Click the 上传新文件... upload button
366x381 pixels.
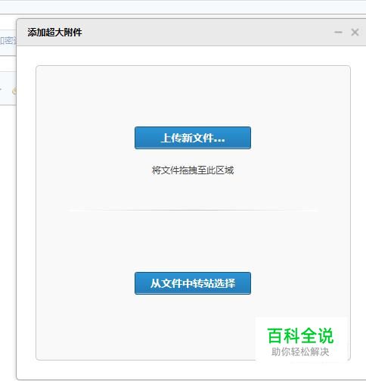(193, 138)
